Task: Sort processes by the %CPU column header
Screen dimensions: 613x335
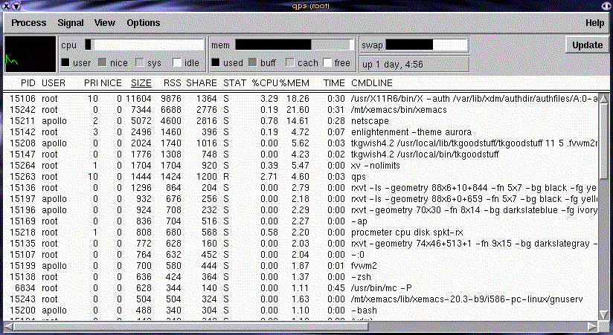Action: tap(265, 82)
